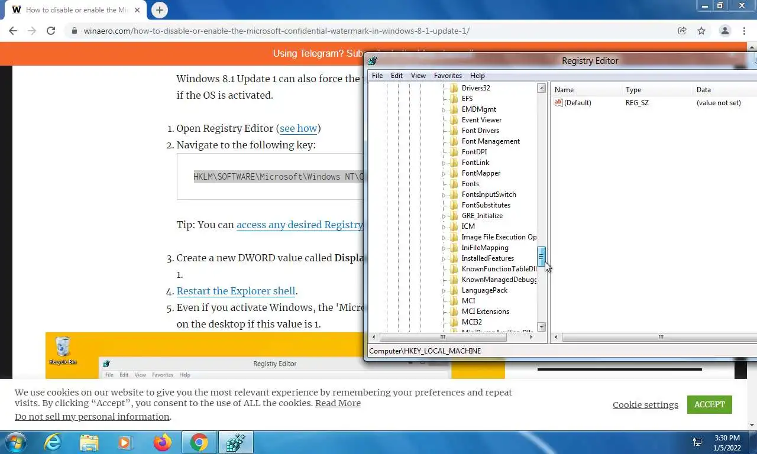The image size is (757, 454).
Task: Click the address bar URL field
Action: [373, 31]
